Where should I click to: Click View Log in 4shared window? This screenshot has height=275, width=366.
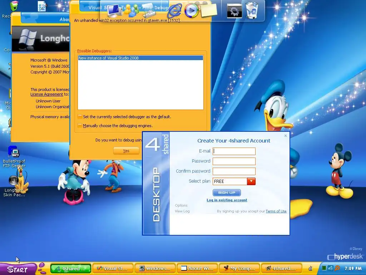[x=182, y=211]
